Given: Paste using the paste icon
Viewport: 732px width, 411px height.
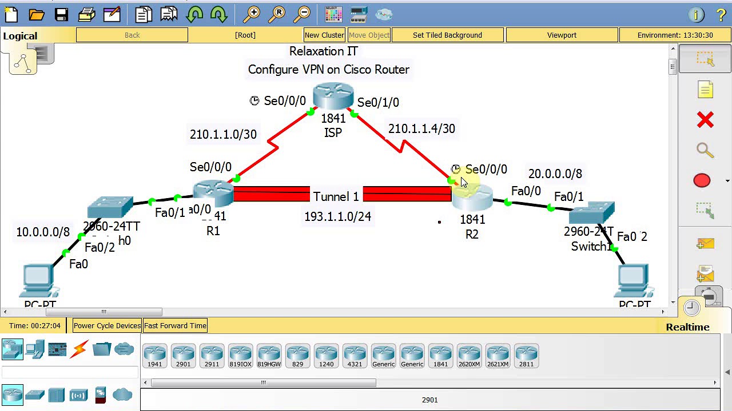Looking at the screenshot, I should [169, 14].
